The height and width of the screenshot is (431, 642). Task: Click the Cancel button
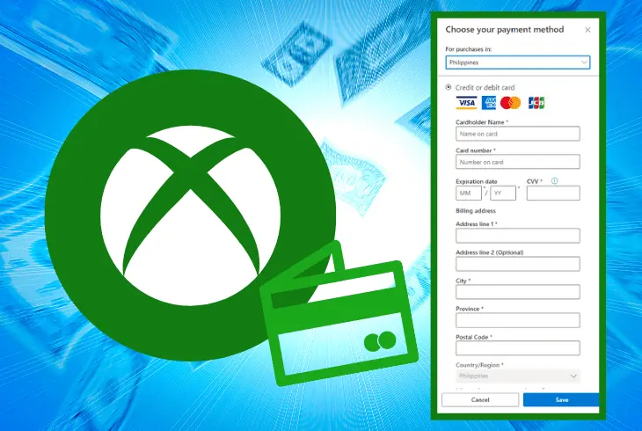pos(480,399)
